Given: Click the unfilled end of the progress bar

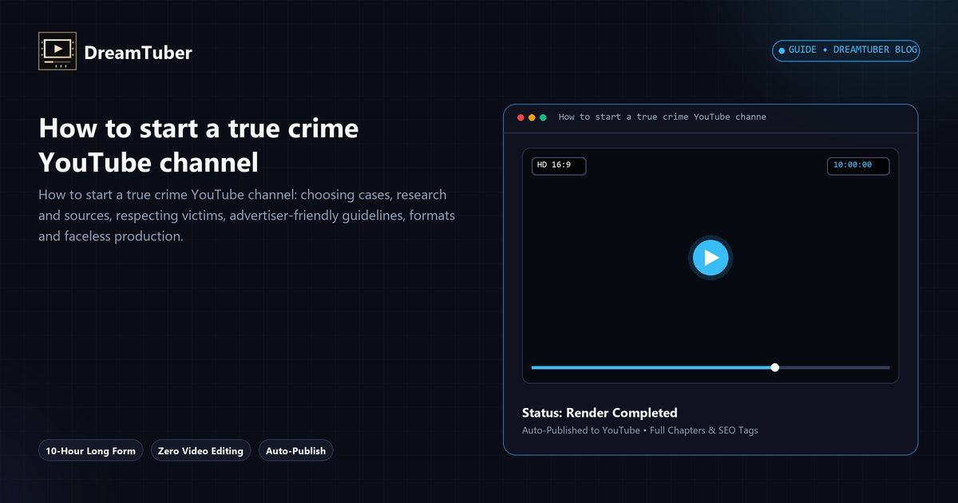Looking at the screenshot, I should tap(834, 367).
